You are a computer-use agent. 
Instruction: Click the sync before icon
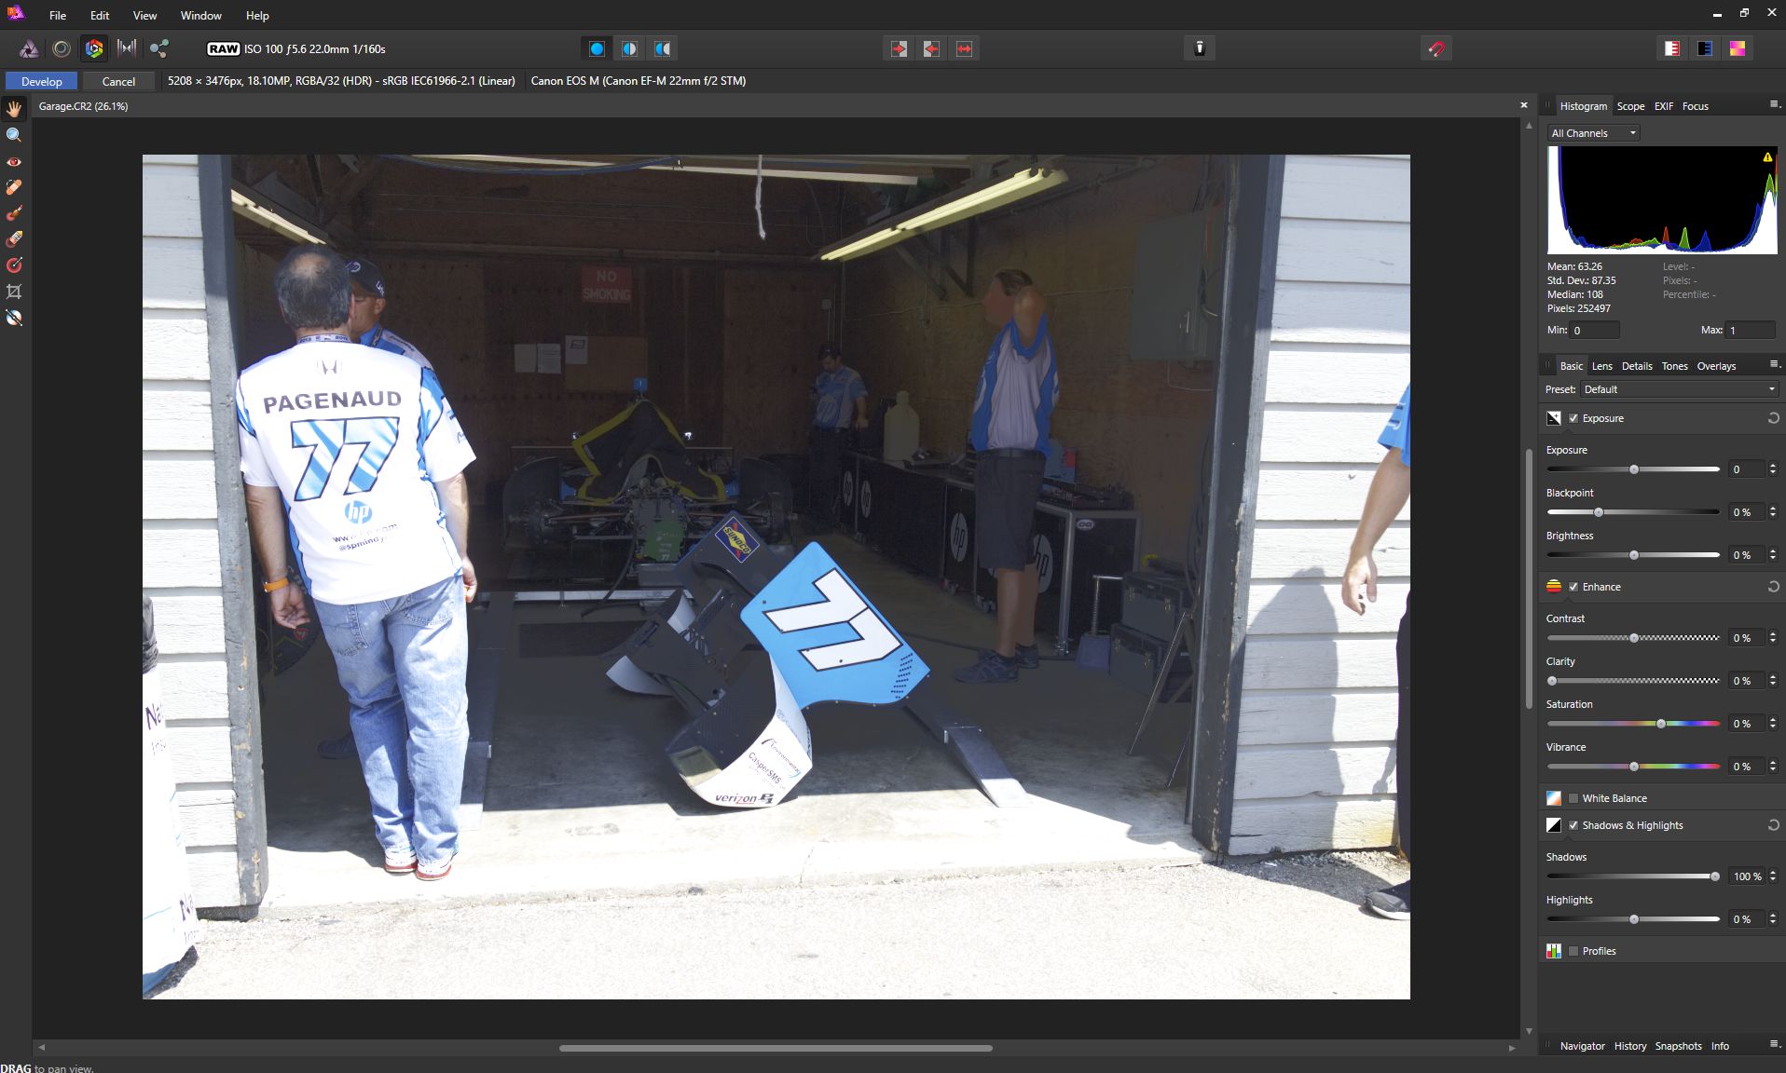[x=899, y=48]
